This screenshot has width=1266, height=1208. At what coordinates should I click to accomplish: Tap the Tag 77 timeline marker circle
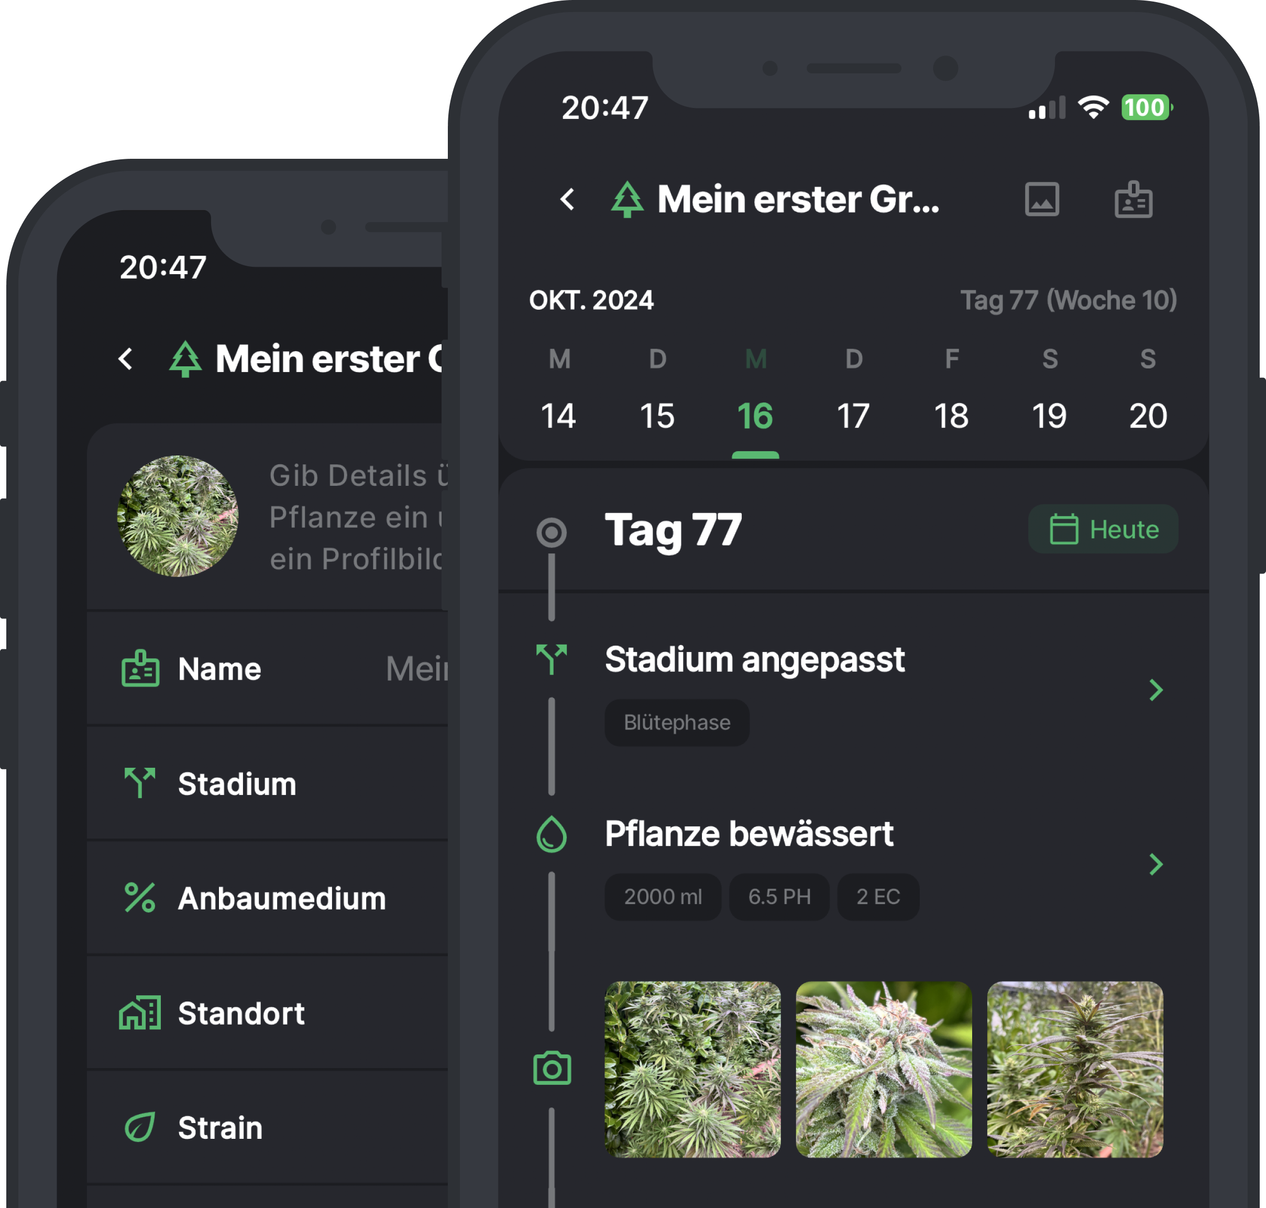552,532
